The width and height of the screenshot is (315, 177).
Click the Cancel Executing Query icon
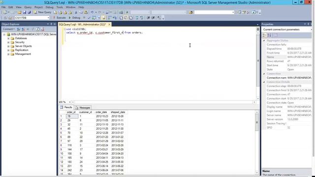(84, 18)
